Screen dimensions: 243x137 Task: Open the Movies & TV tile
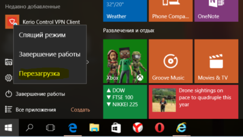[216, 61]
